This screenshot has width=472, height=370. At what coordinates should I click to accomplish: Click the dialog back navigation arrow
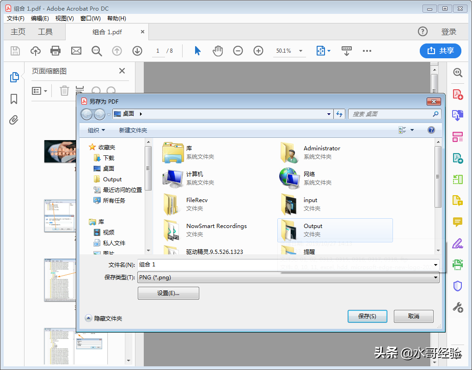(87, 114)
